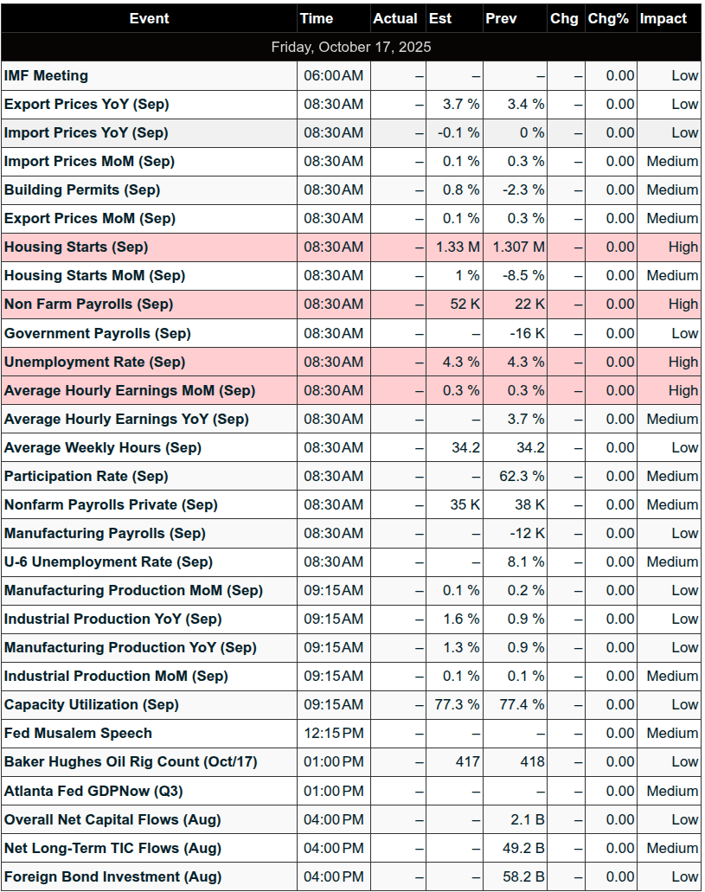The height and width of the screenshot is (892, 705).
Task: Click the Friday, October 17, 2025 date row
Action: point(351,47)
